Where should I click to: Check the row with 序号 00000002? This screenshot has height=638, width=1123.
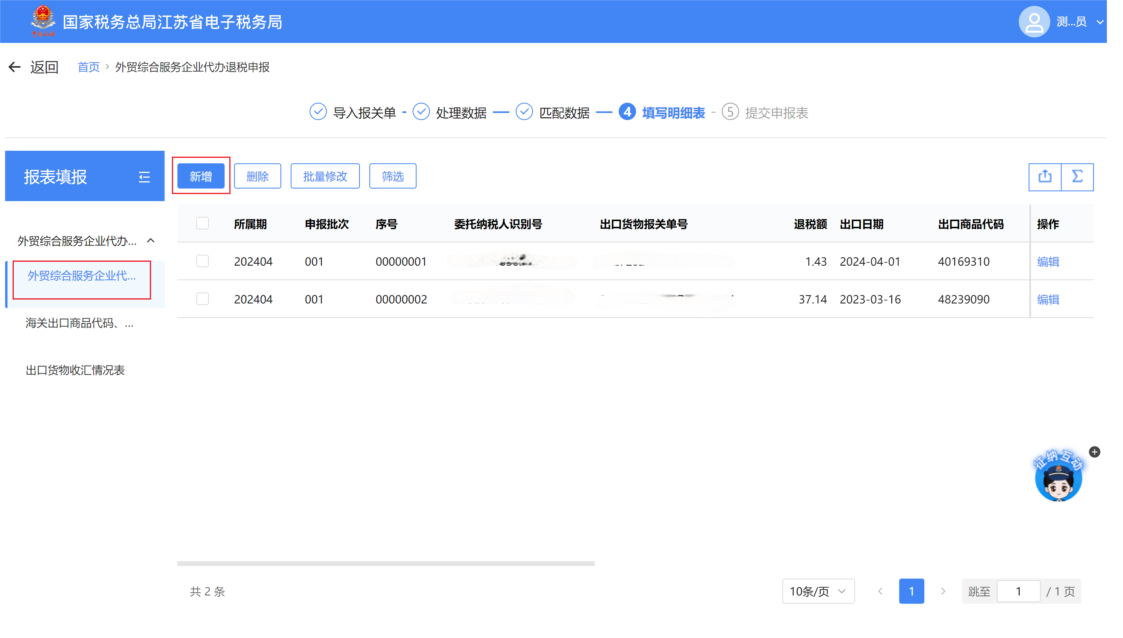(x=202, y=299)
